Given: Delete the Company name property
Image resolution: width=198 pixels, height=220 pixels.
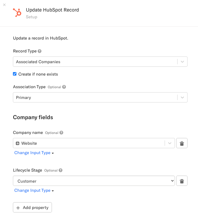Looking at the screenshot, I should pyautogui.click(x=182, y=143).
